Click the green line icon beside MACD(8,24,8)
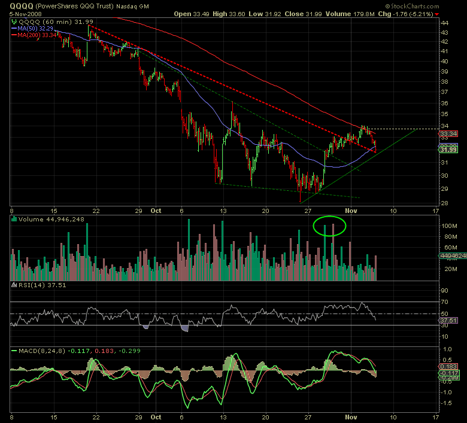This screenshot has height=423, width=467. [x=14, y=351]
